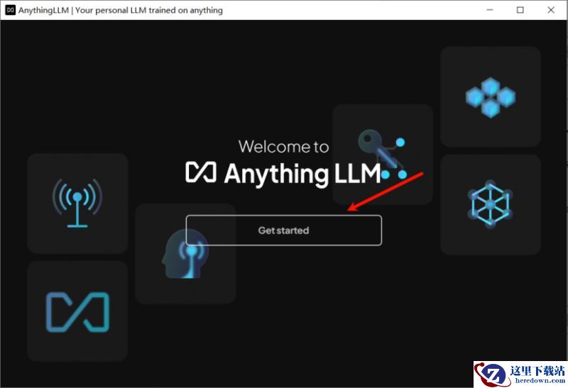
Task: Select the stacked blue cubes icon
Action: [x=490, y=97]
